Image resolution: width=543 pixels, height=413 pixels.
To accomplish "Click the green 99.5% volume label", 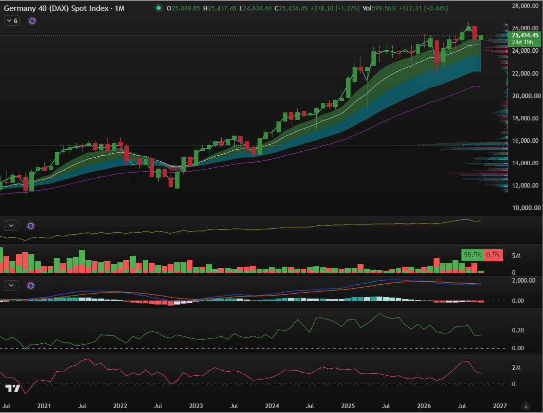I will 473,255.
